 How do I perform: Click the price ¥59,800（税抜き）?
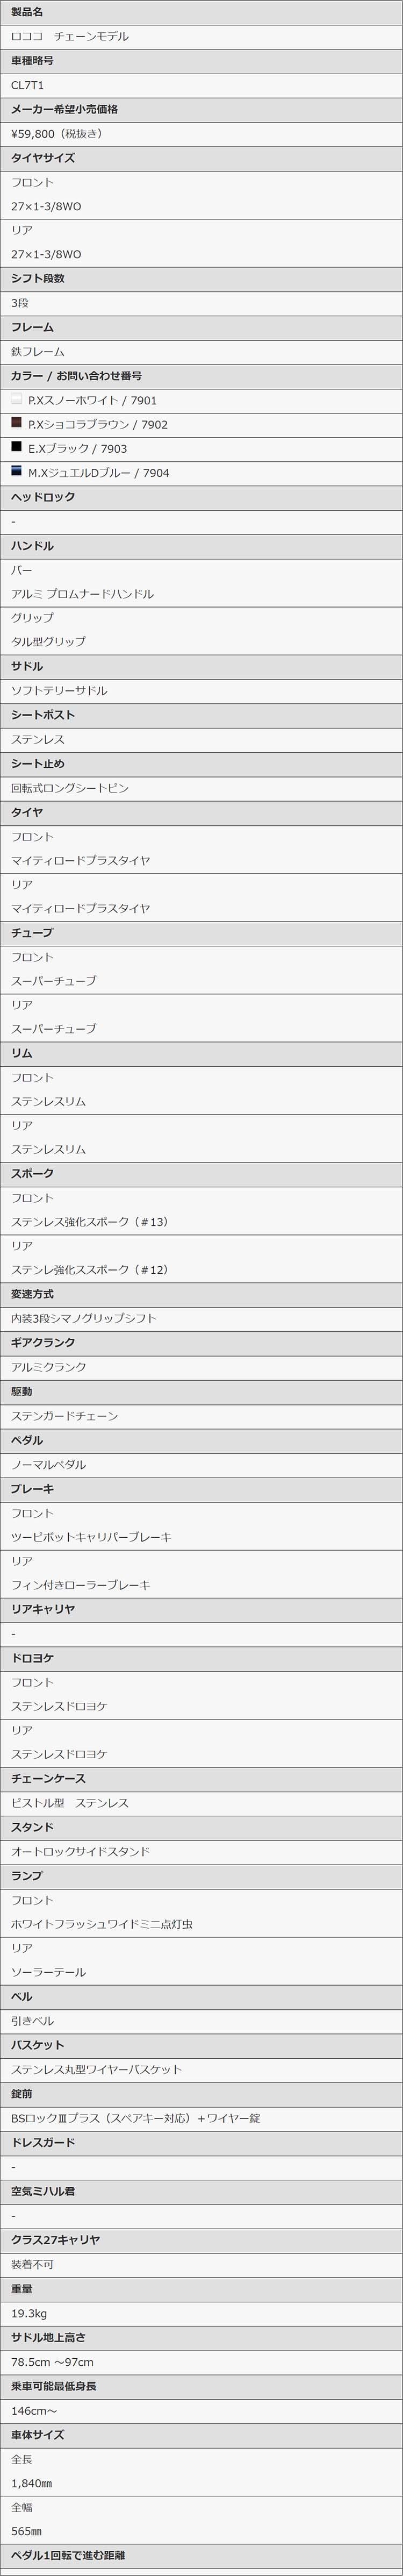[57, 133]
